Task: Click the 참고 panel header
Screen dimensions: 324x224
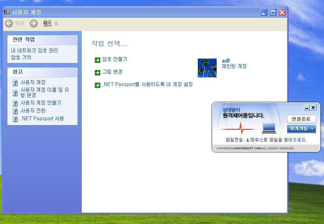Action: (42, 72)
